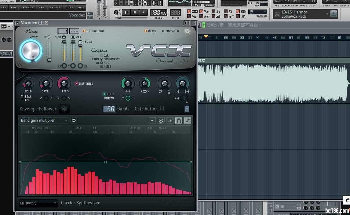Click the news download icon beside Harmor pack
This screenshot has height=215, width=350.
(334, 14)
